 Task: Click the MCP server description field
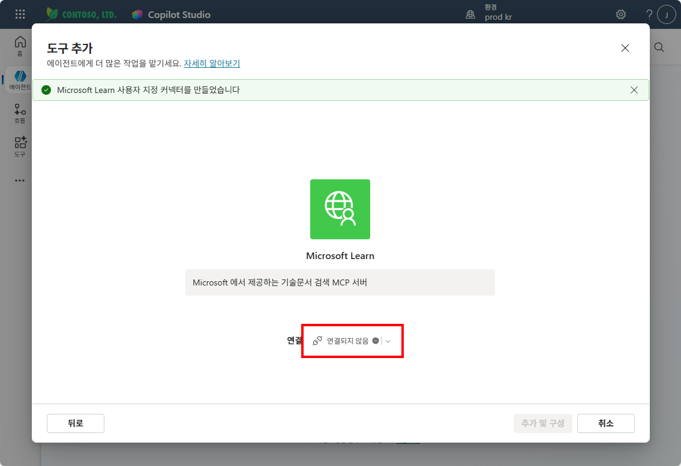tap(340, 282)
